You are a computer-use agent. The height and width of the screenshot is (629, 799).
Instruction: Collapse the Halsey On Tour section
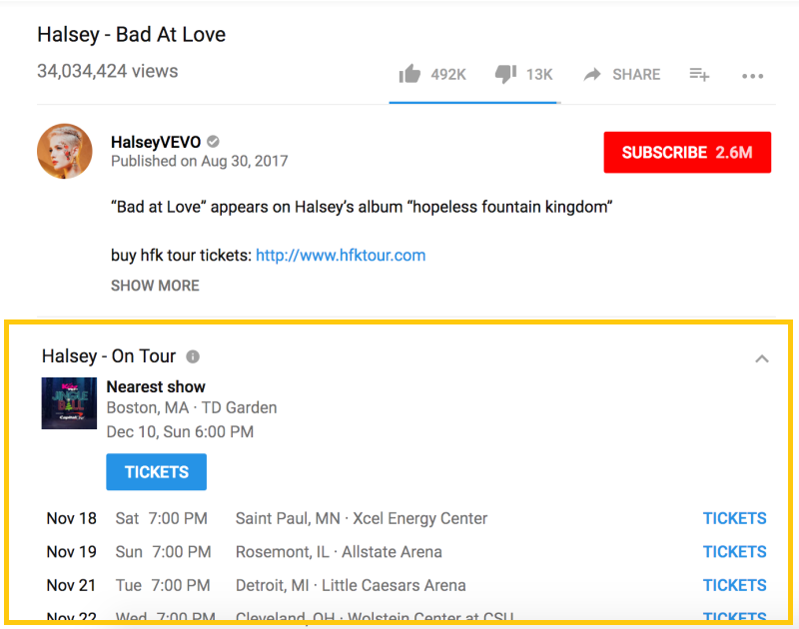point(762,358)
